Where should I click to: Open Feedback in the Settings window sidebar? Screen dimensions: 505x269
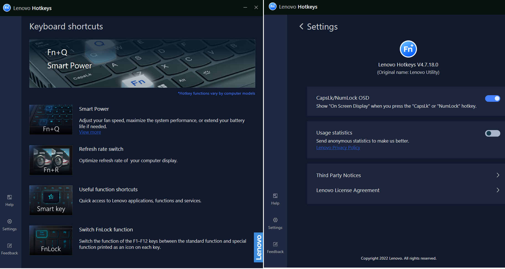(x=275, y=248)
